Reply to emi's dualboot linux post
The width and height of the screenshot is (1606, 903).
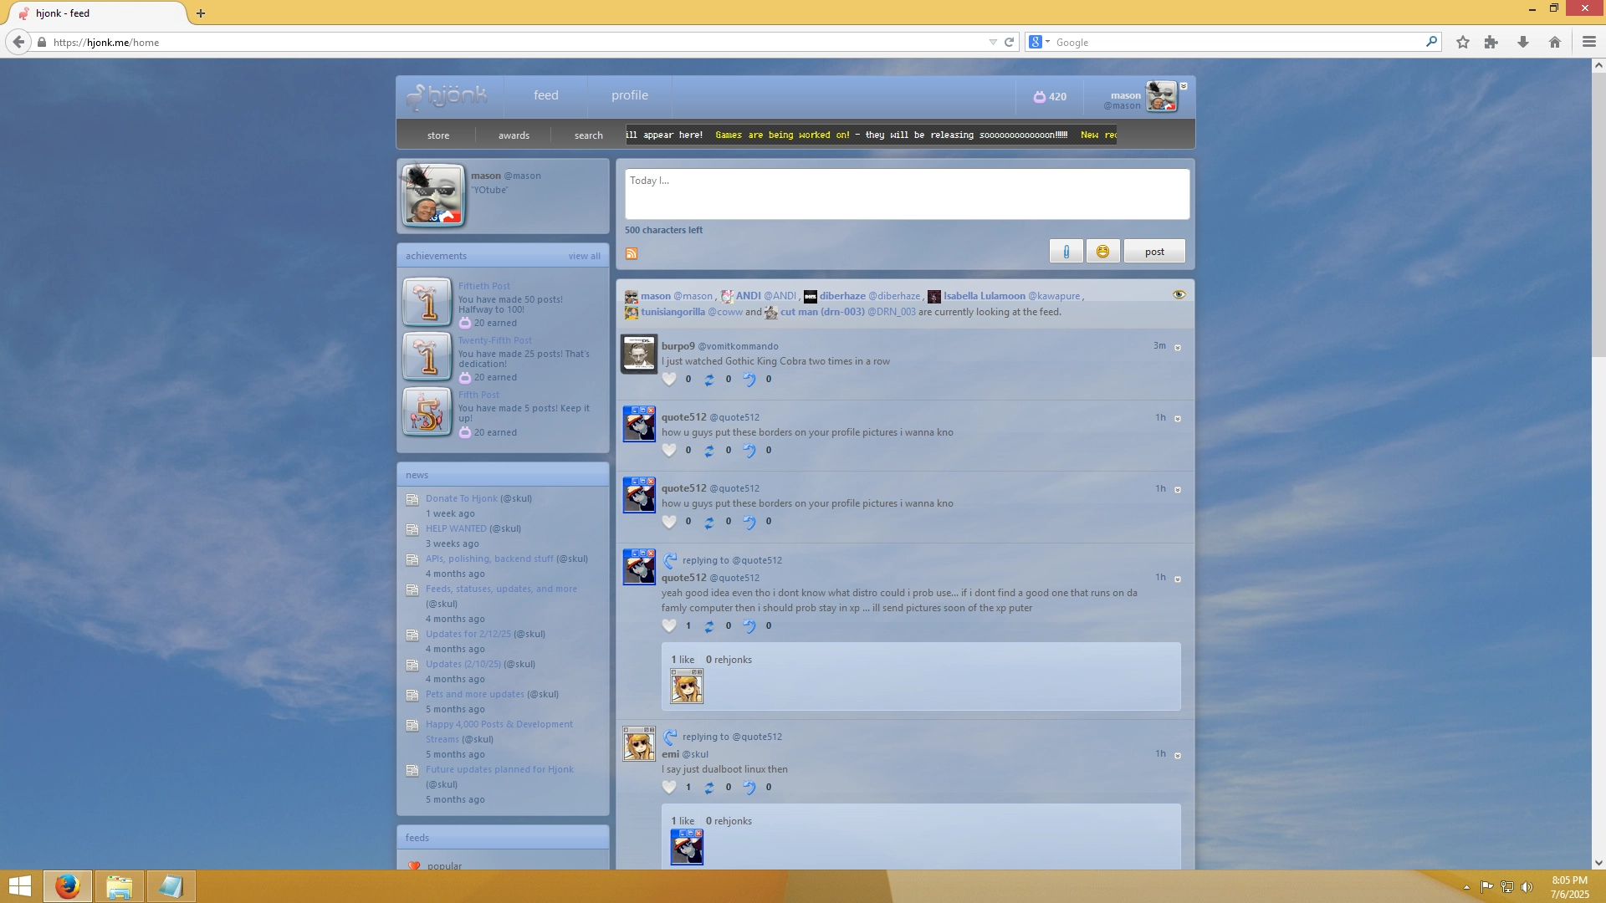pyautogui.click(x=749, y=787)
